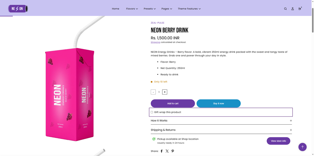Enable Gift wrap this product checkbox
This screenshot has height=156, width=314.
click(x=152, y=112)
